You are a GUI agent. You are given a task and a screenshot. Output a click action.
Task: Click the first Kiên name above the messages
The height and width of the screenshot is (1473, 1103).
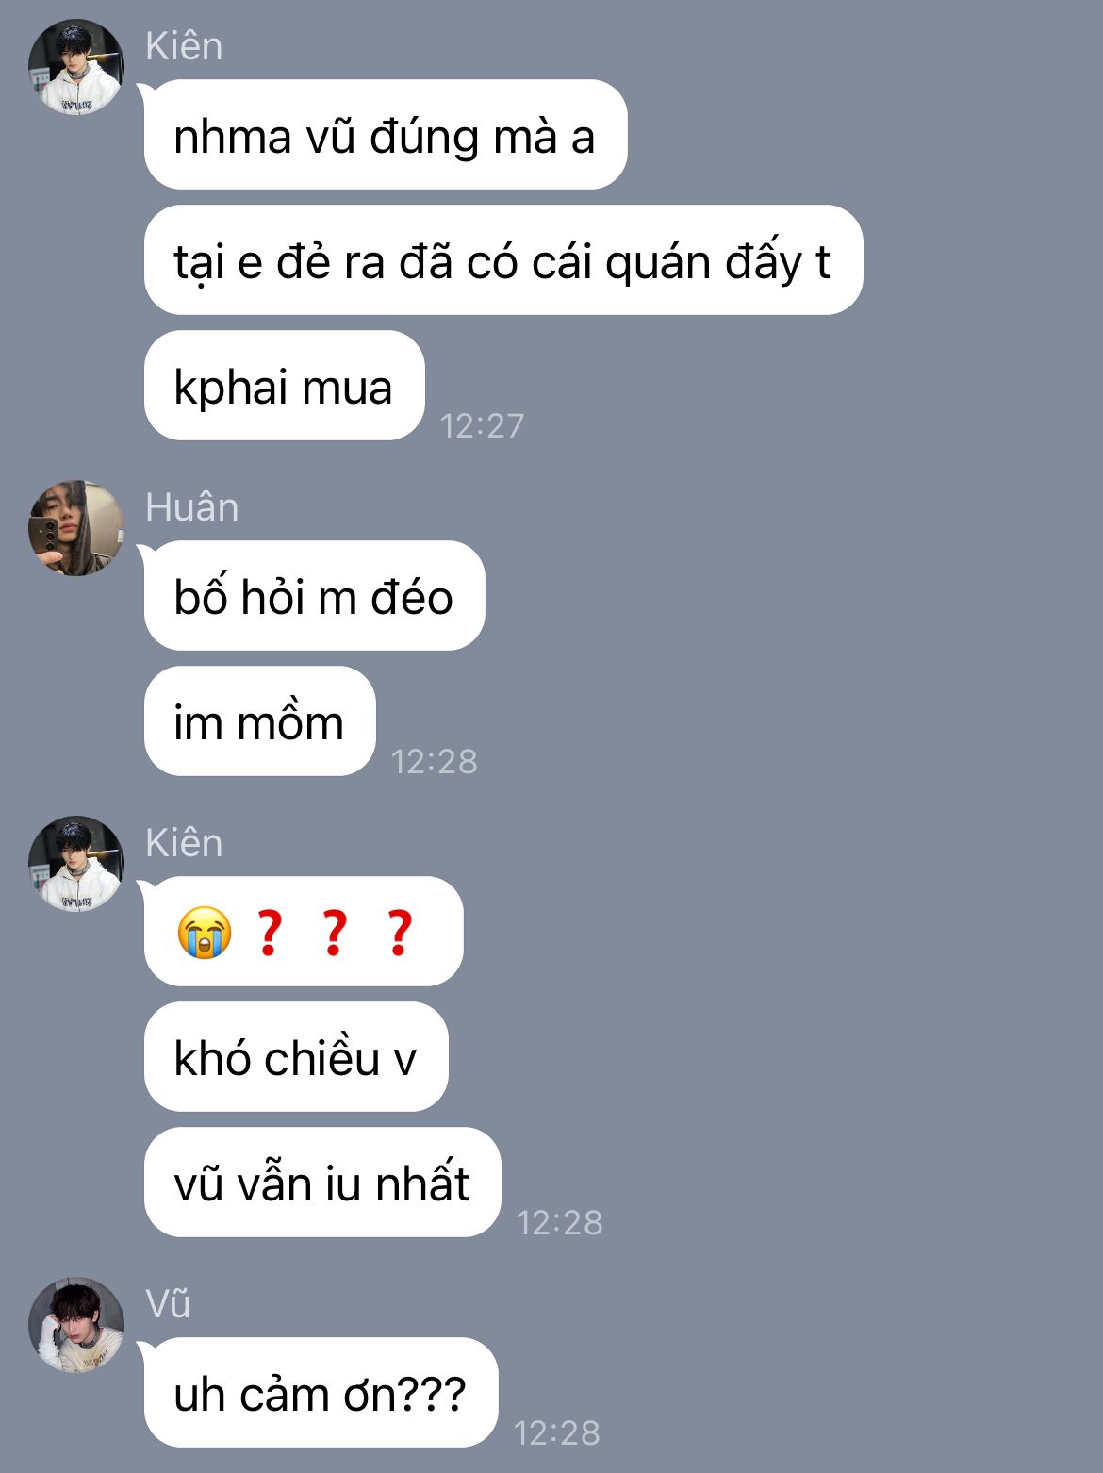tap(184, 46)
